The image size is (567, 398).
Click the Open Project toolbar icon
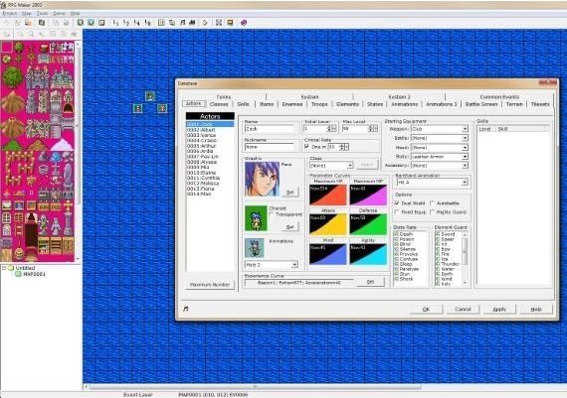17,23
